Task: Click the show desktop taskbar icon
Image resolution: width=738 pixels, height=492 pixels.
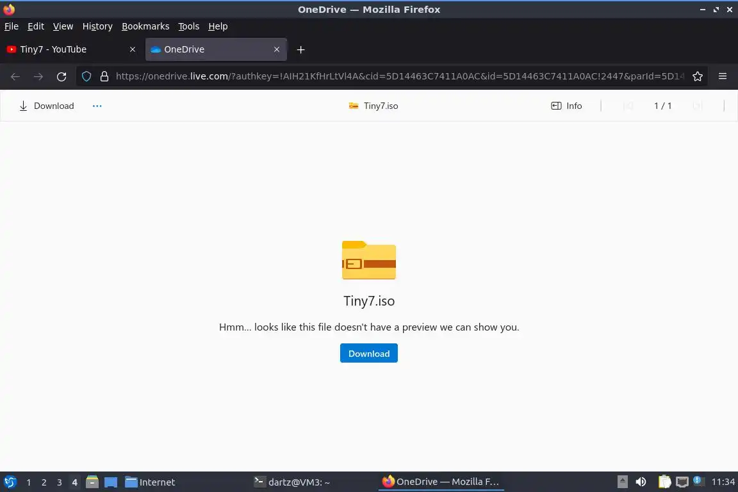Action: [x=111, y=482]
